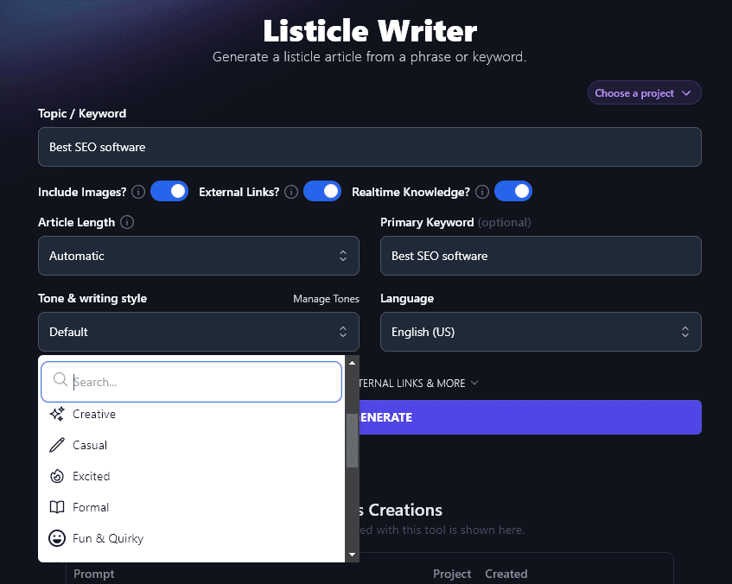Disable the Include Images toggle
This screenshot has height=584, width=732.
(x=169, y=191)
